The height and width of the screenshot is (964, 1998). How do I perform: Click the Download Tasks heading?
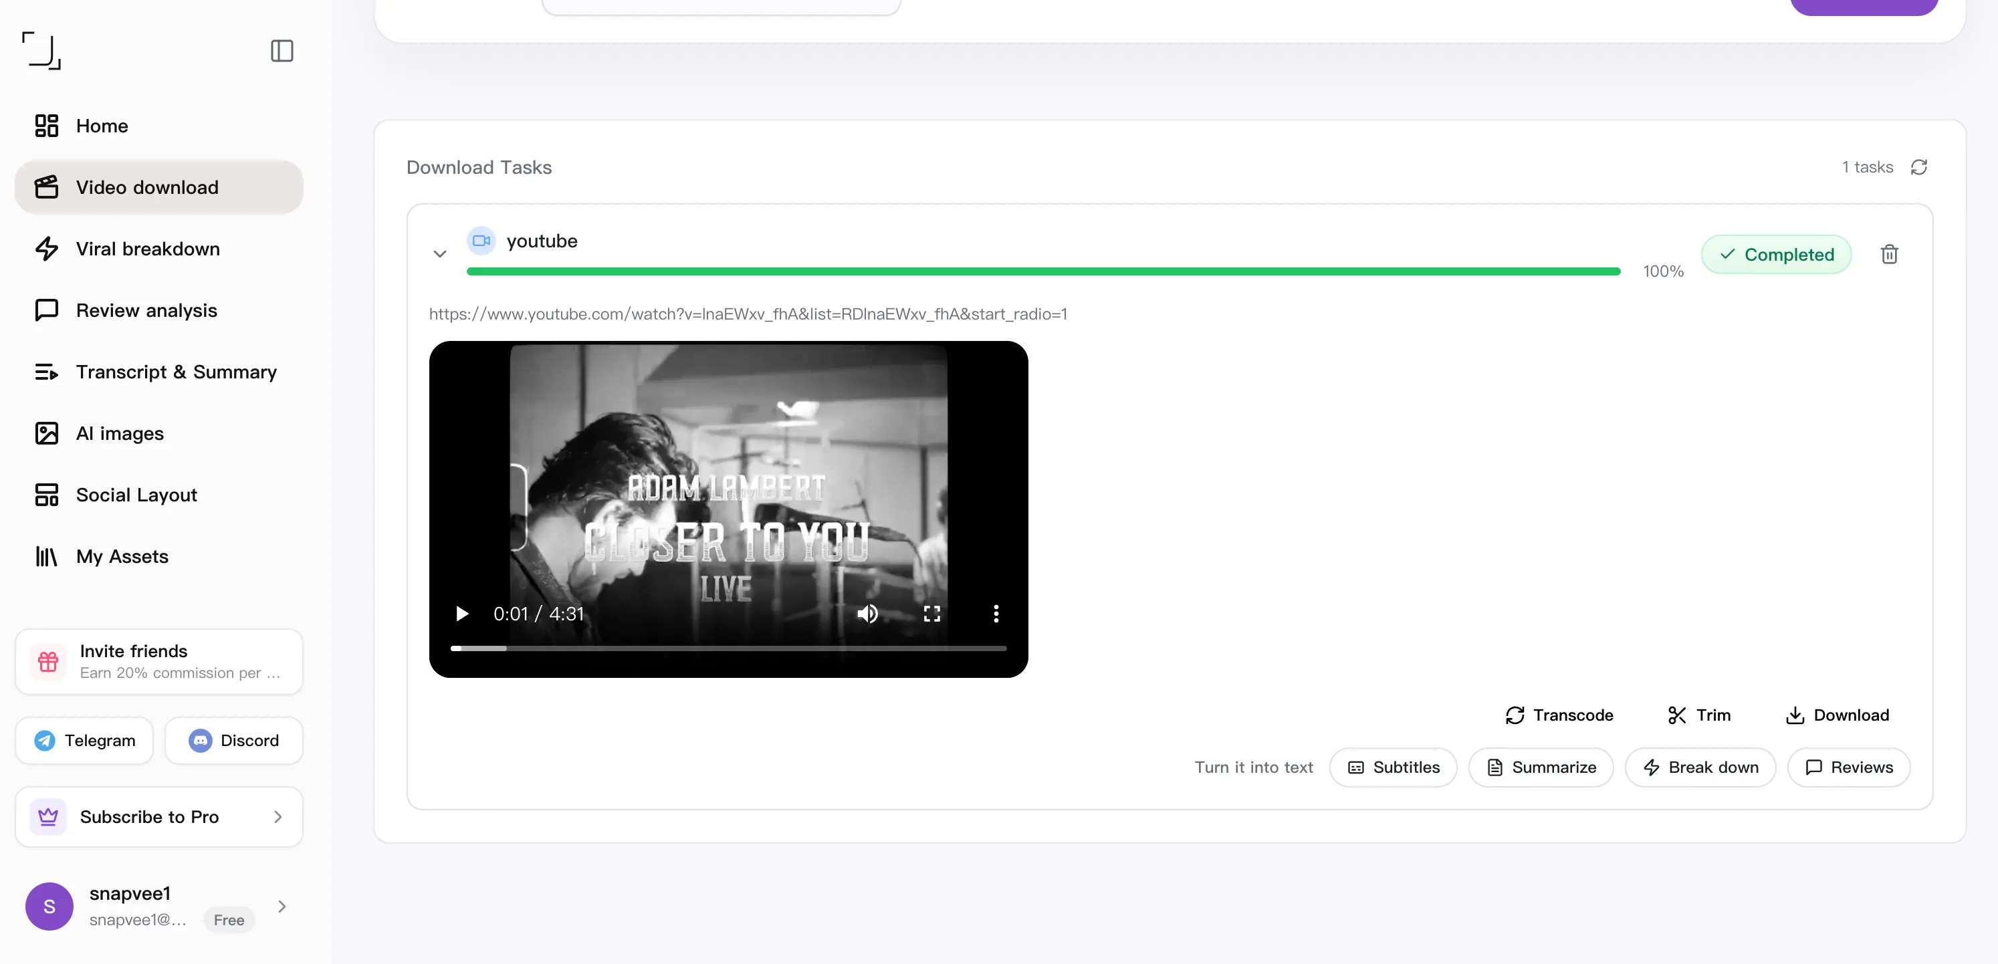[479, 168]
